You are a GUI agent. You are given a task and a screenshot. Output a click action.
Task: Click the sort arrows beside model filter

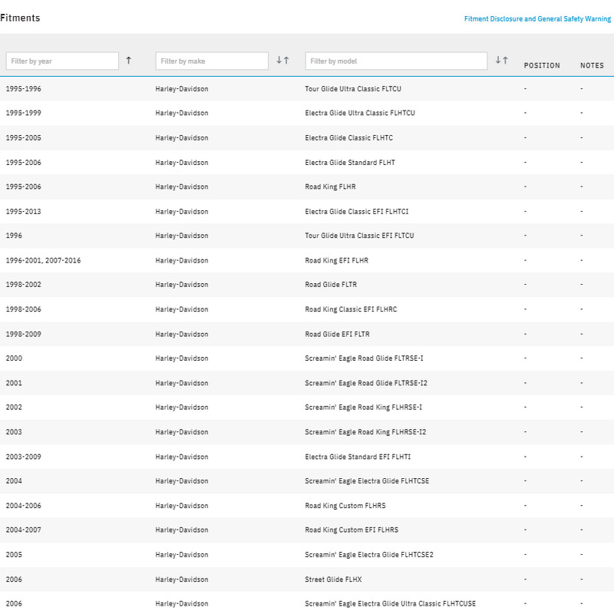[501, 61]
